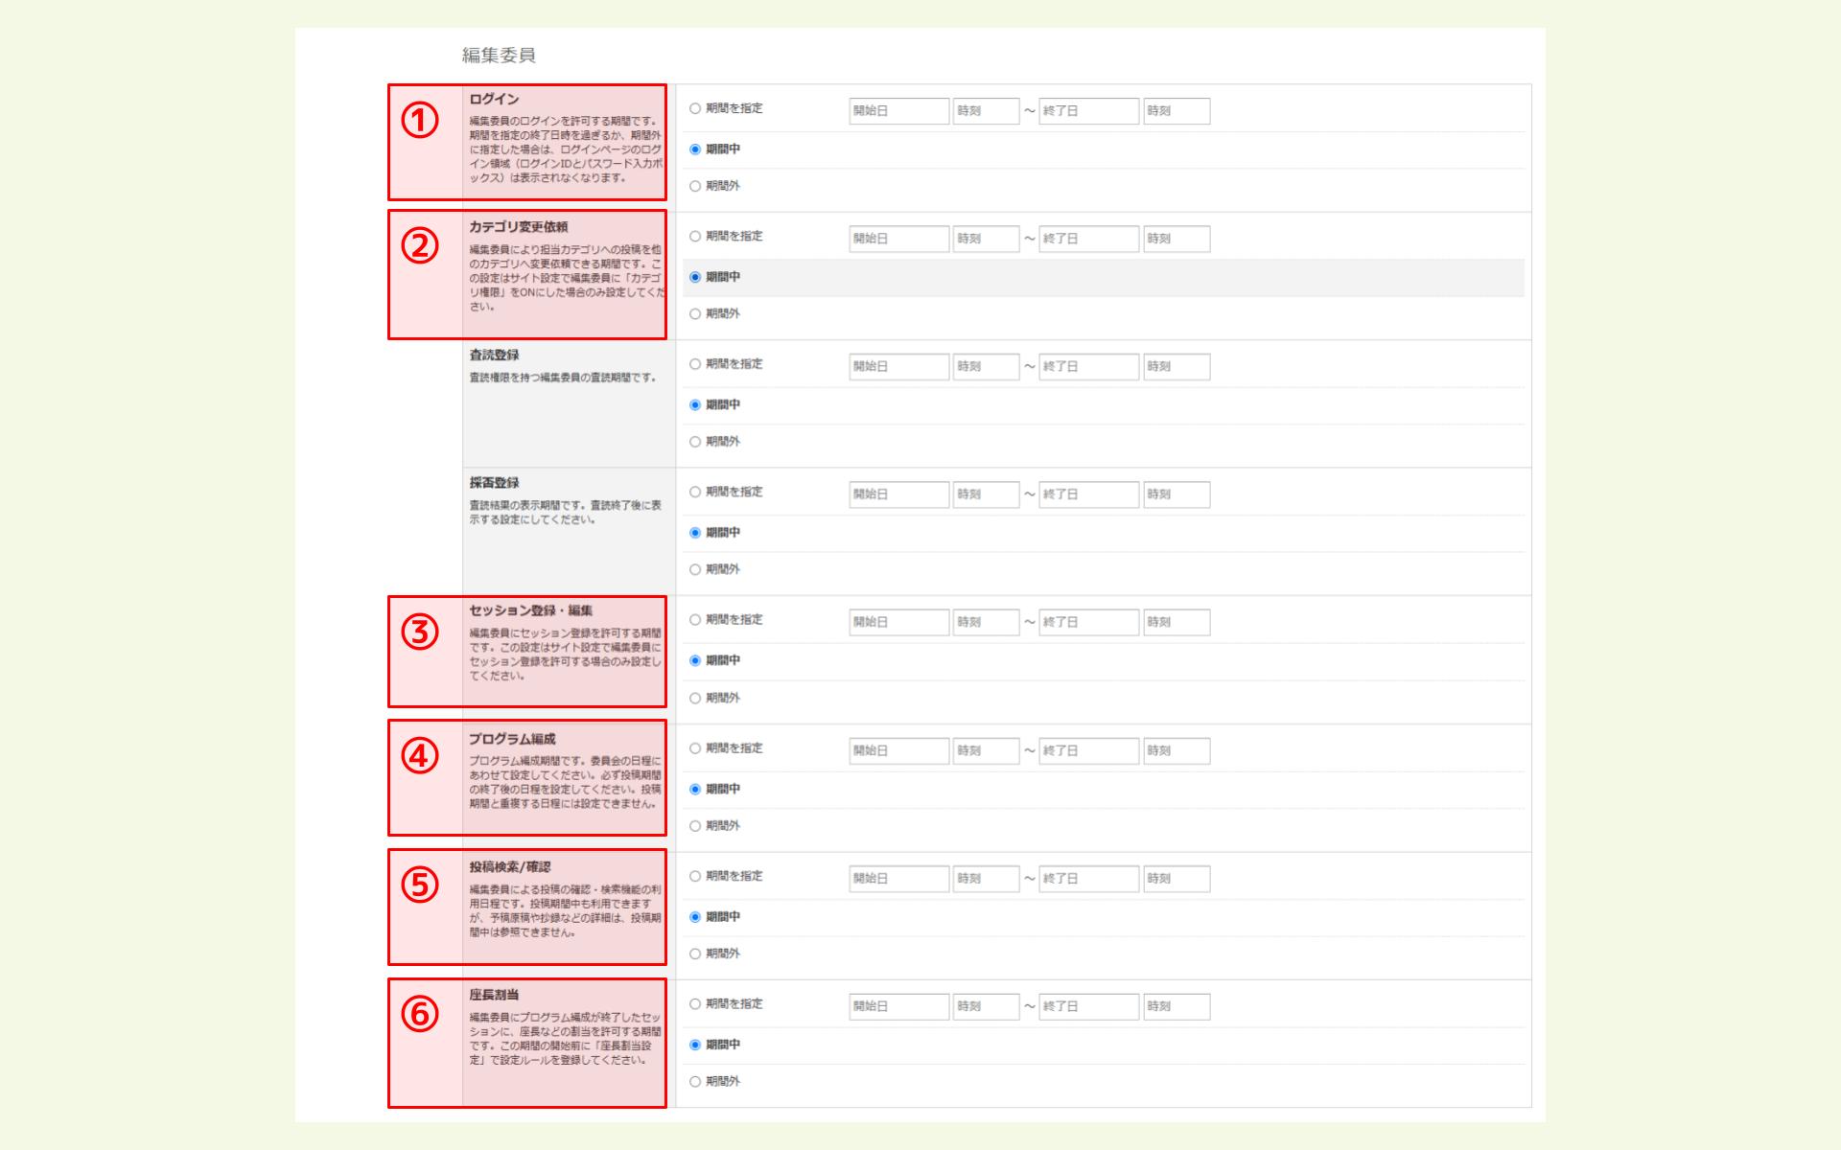Click 採否登録 開始日 input
Viewport: 1841px width, 1150px height.
(898, 494)
